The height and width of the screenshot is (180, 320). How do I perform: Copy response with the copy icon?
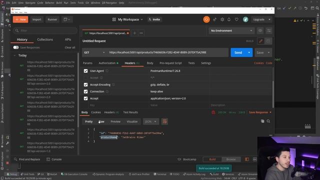coord(262,121)
